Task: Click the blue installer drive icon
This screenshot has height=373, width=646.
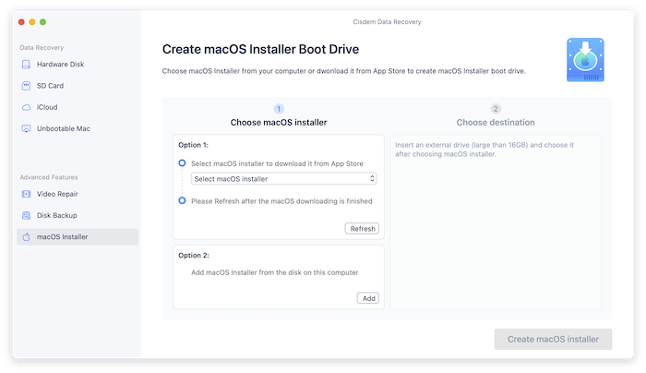Action: coord(585,60)
